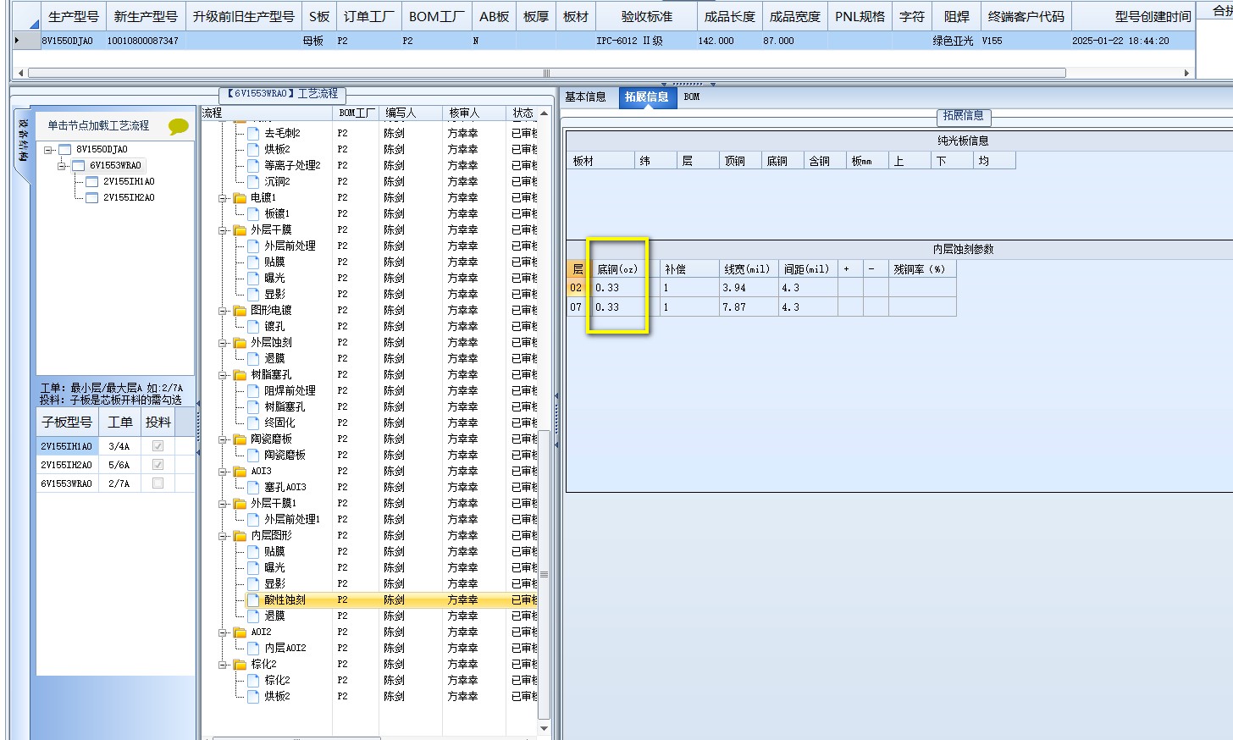Collapse the AOI2 process folder

click(x=223, y=632)
